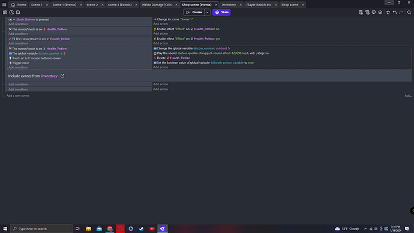
Task: Click Add a new event
Action: [17, 95]
